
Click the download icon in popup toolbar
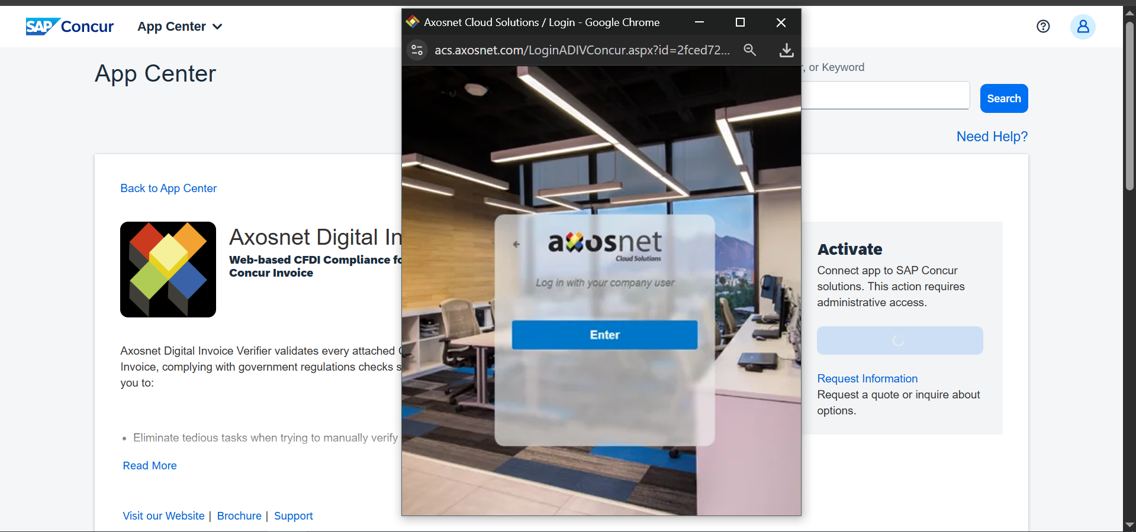786,50
